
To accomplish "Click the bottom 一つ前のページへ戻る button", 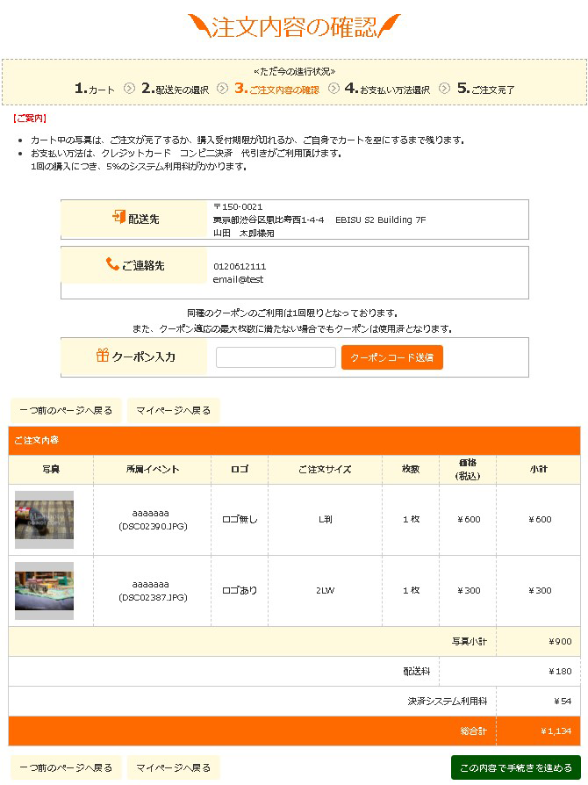I will pyautogui.click(x=66, y=767).
